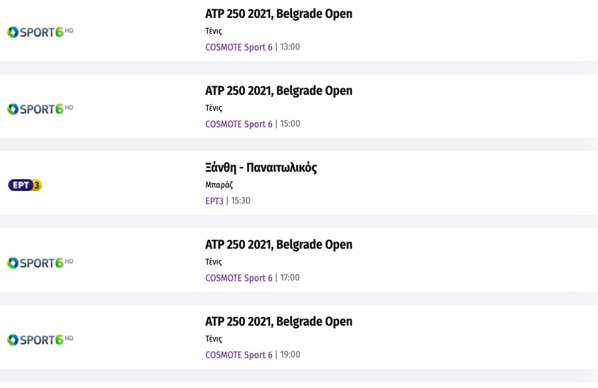Click the Sport 6 HD logo for the 17:00 listing

pos(40,263)
